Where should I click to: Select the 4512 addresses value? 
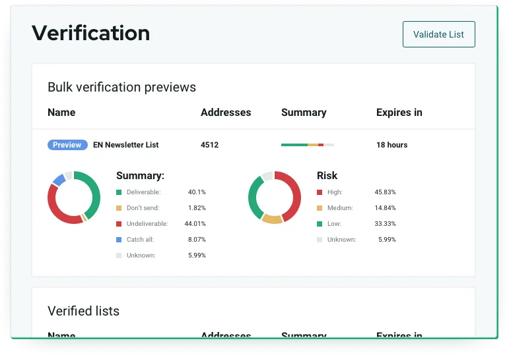coord(210,145)
